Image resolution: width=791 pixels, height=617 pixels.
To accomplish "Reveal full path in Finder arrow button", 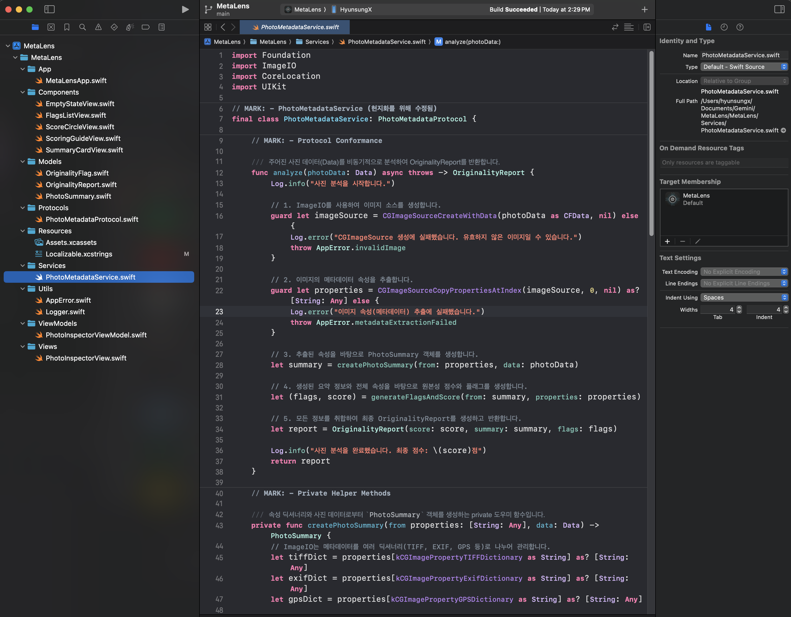I will 783,130.
